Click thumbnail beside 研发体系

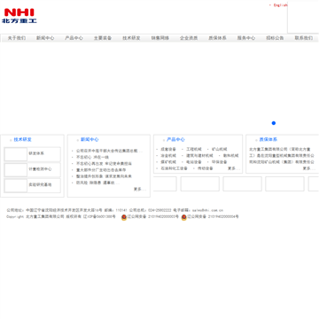(16, 154)
